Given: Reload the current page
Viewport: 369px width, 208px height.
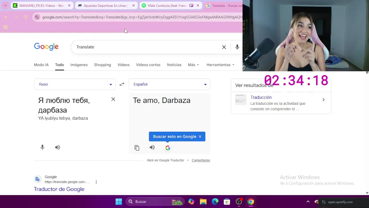Looking at the screenshot, I should 25,17.
